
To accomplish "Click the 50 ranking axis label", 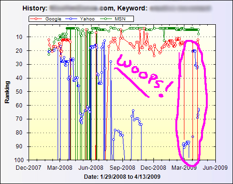I will [x=19, y=92].
